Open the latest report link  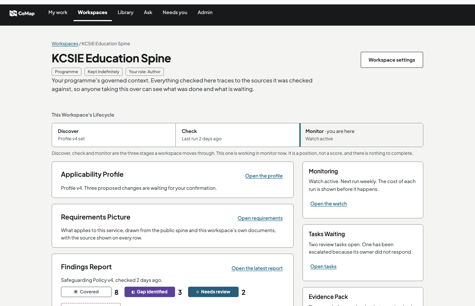(257, 268)
